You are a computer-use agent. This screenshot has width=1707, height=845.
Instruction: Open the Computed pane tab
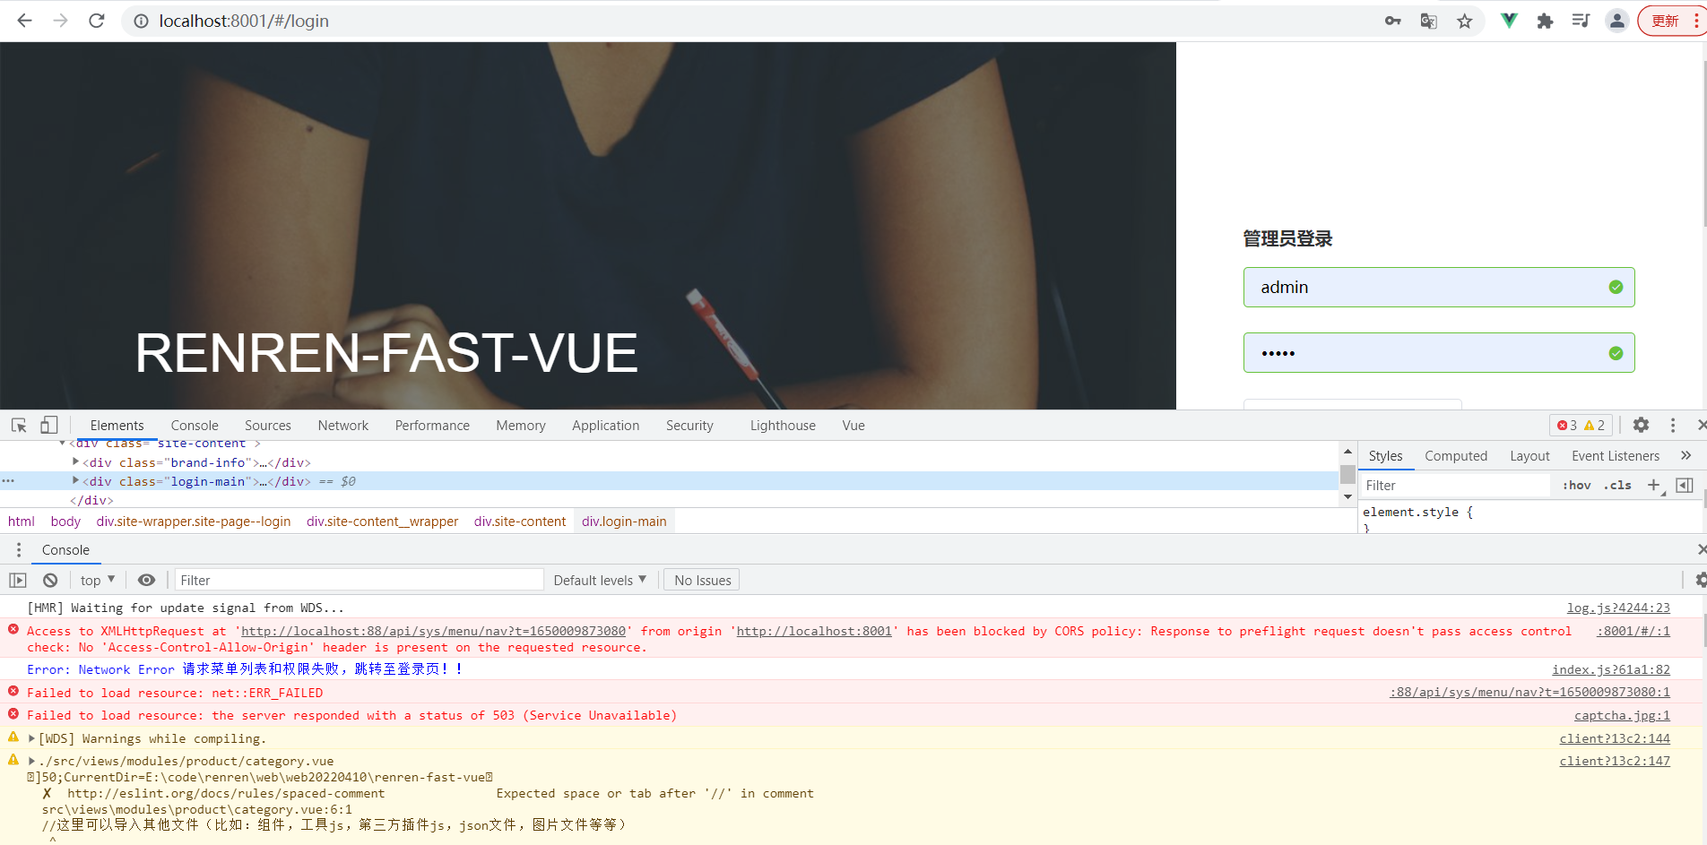[x=1456, y=456]
